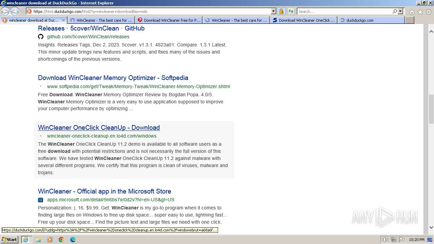Open 'Releases · 5cover/WinClean · GitHub' result
Viewport: 434px width, 244px height.
click(91, 28)
